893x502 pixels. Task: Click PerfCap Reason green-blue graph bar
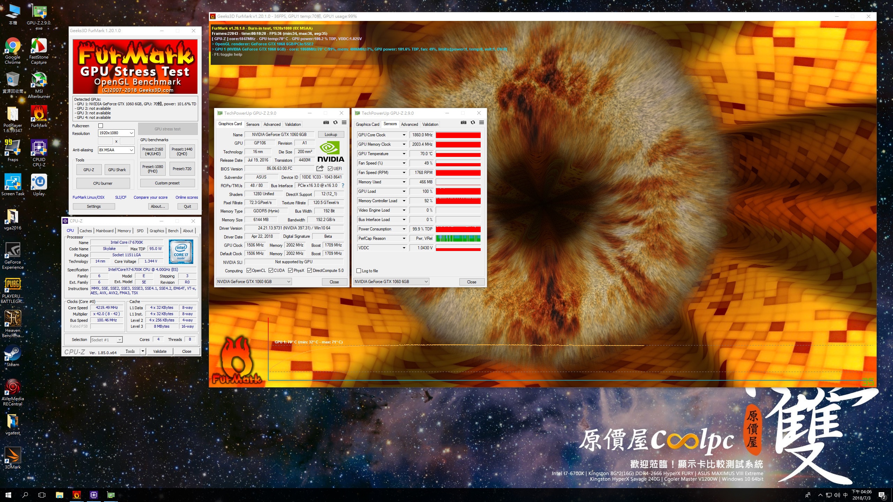458,238
